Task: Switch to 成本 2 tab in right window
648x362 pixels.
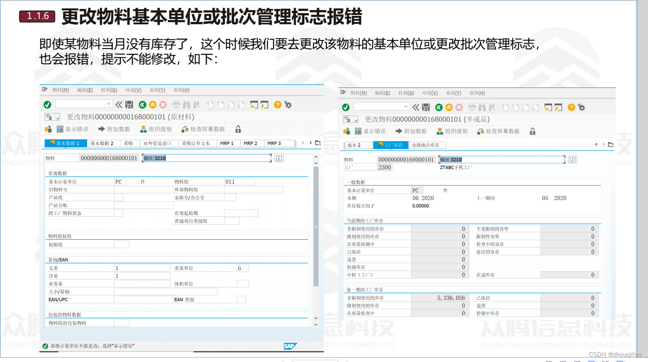Action: tap(354, 145)
